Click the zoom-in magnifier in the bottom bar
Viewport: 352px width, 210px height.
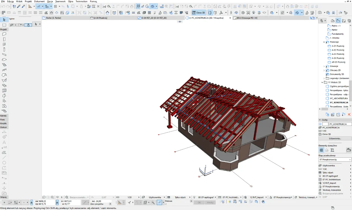click(52, 197)
